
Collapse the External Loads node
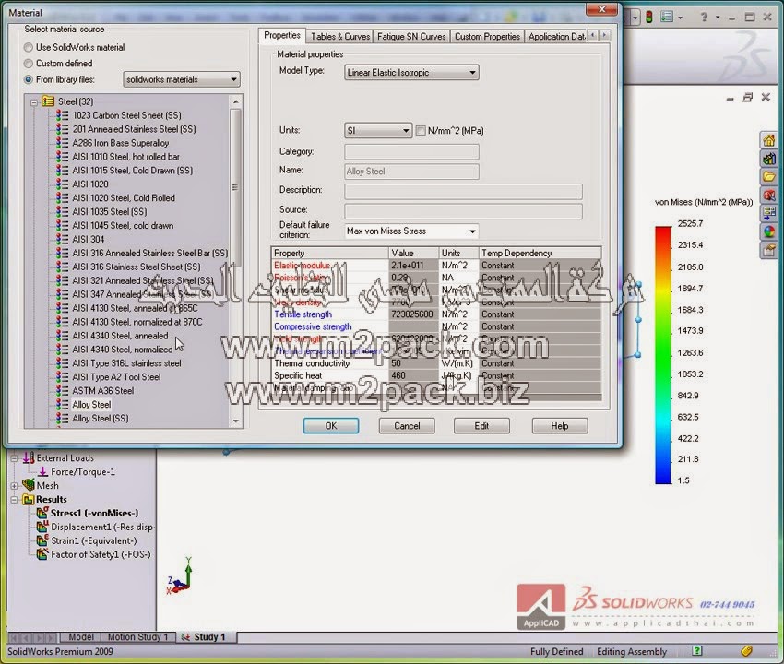pos(14,458)
